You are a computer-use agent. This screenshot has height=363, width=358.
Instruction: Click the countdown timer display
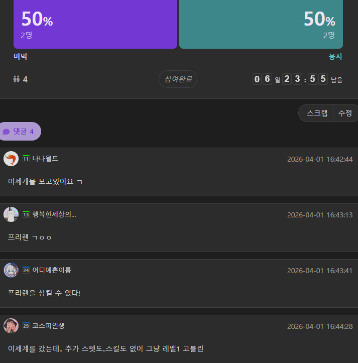[290, 79]
